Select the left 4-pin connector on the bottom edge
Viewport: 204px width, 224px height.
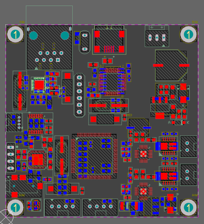point(62,207)
